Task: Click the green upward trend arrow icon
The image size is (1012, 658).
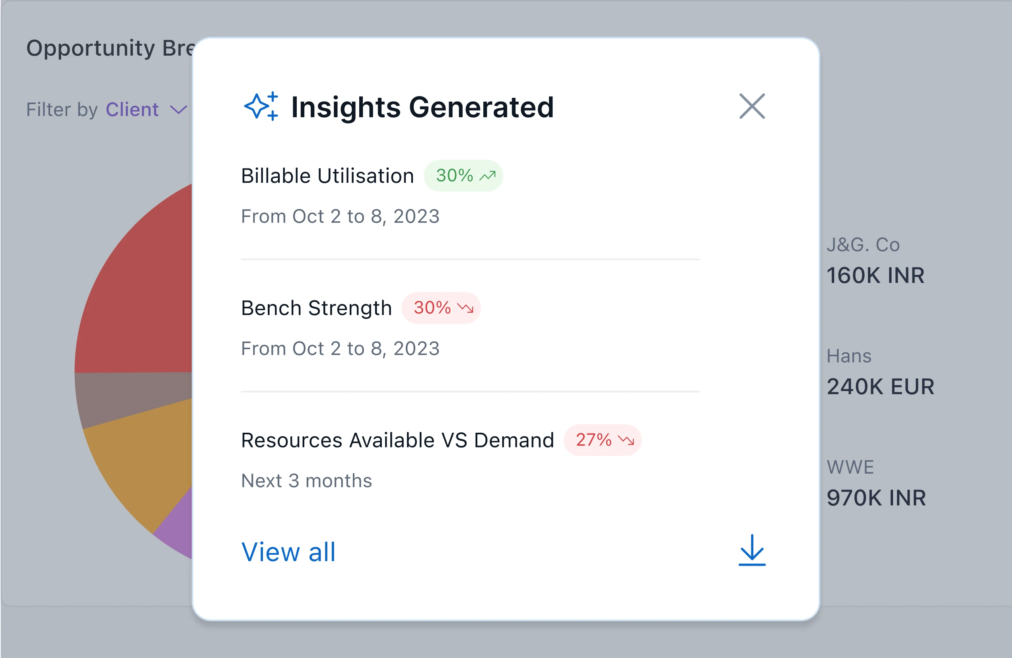Action: point(488,176)
